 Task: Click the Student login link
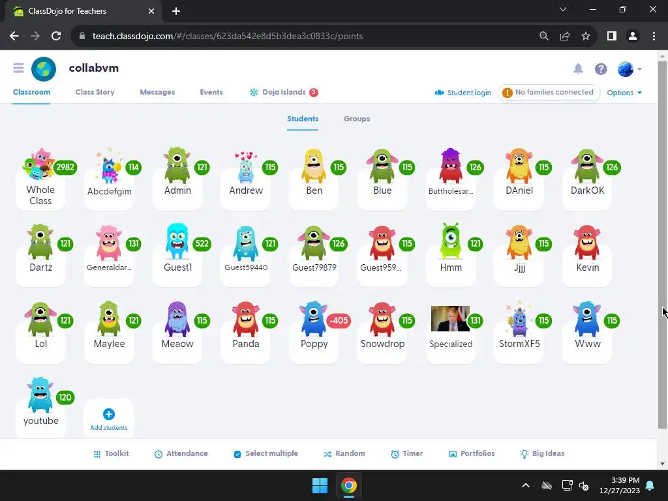point(463,93)
